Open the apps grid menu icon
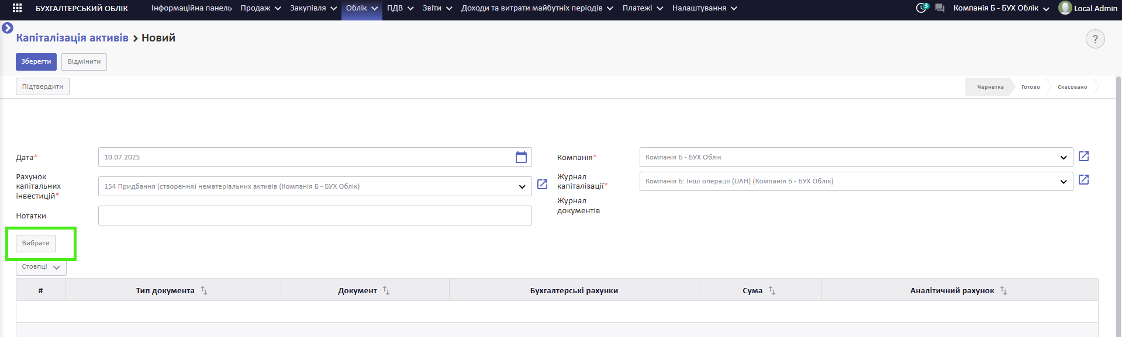Viewport: 1122px width, 337px height. click(17, 8)
